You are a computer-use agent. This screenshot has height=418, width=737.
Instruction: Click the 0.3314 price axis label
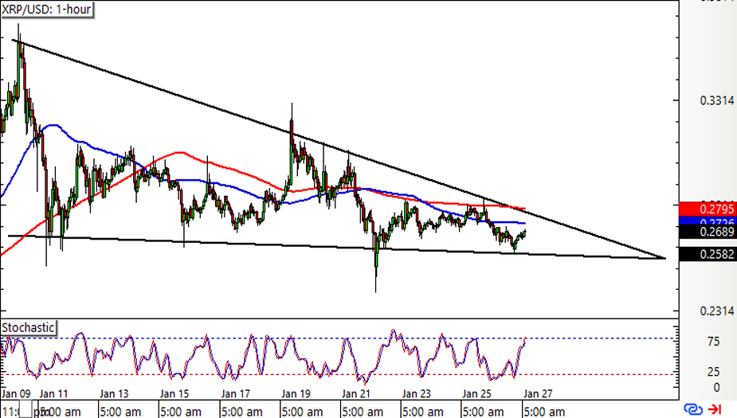coord(716,100)
